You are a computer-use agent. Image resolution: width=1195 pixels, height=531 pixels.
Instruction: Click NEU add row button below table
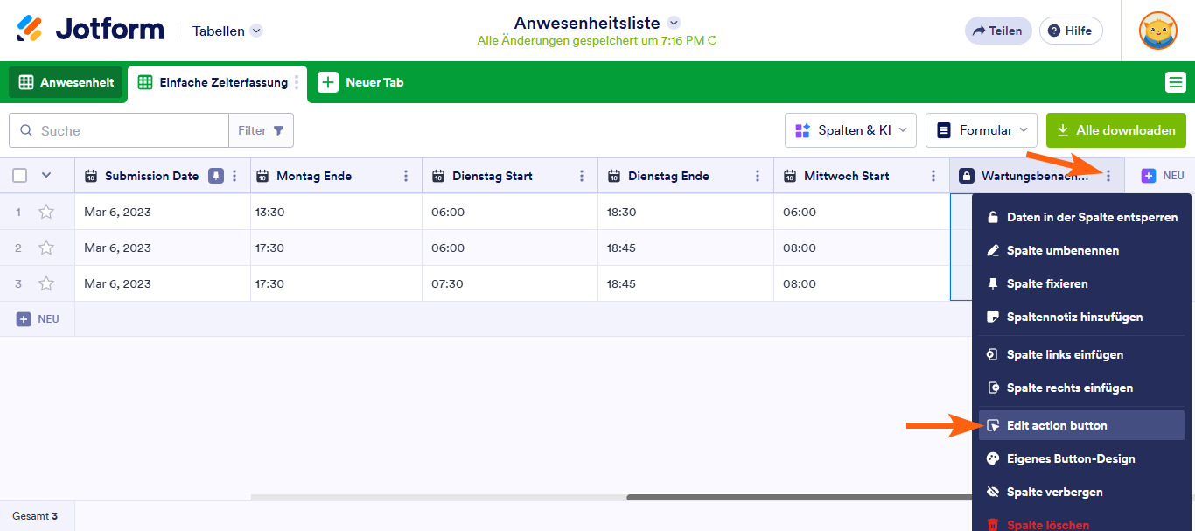38,319
